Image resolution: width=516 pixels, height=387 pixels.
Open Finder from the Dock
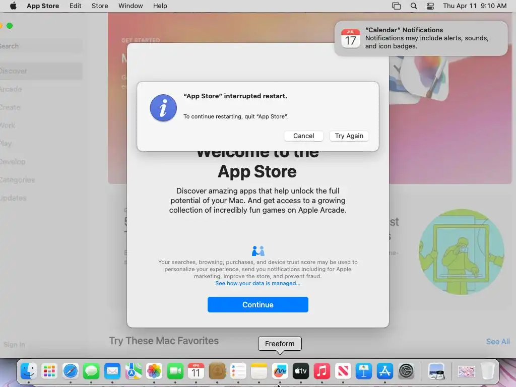pos(29,371)
